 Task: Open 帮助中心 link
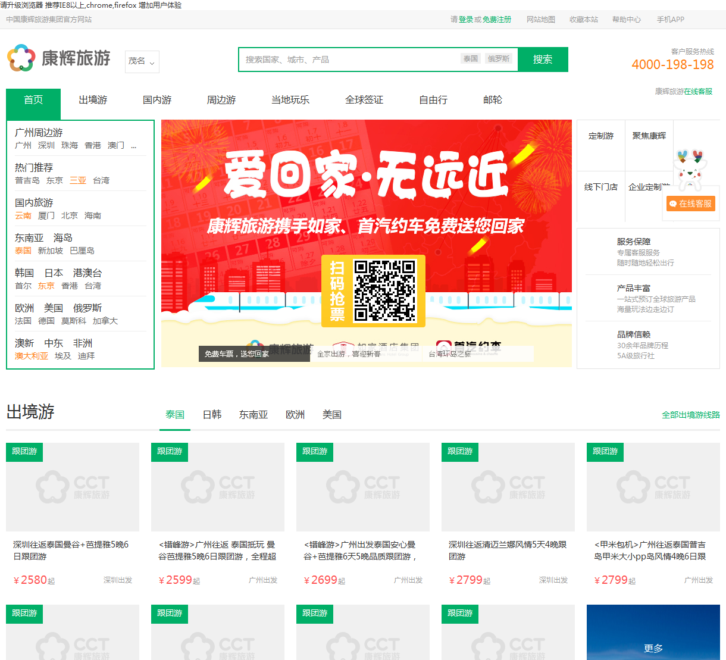[x=627, y=20]
